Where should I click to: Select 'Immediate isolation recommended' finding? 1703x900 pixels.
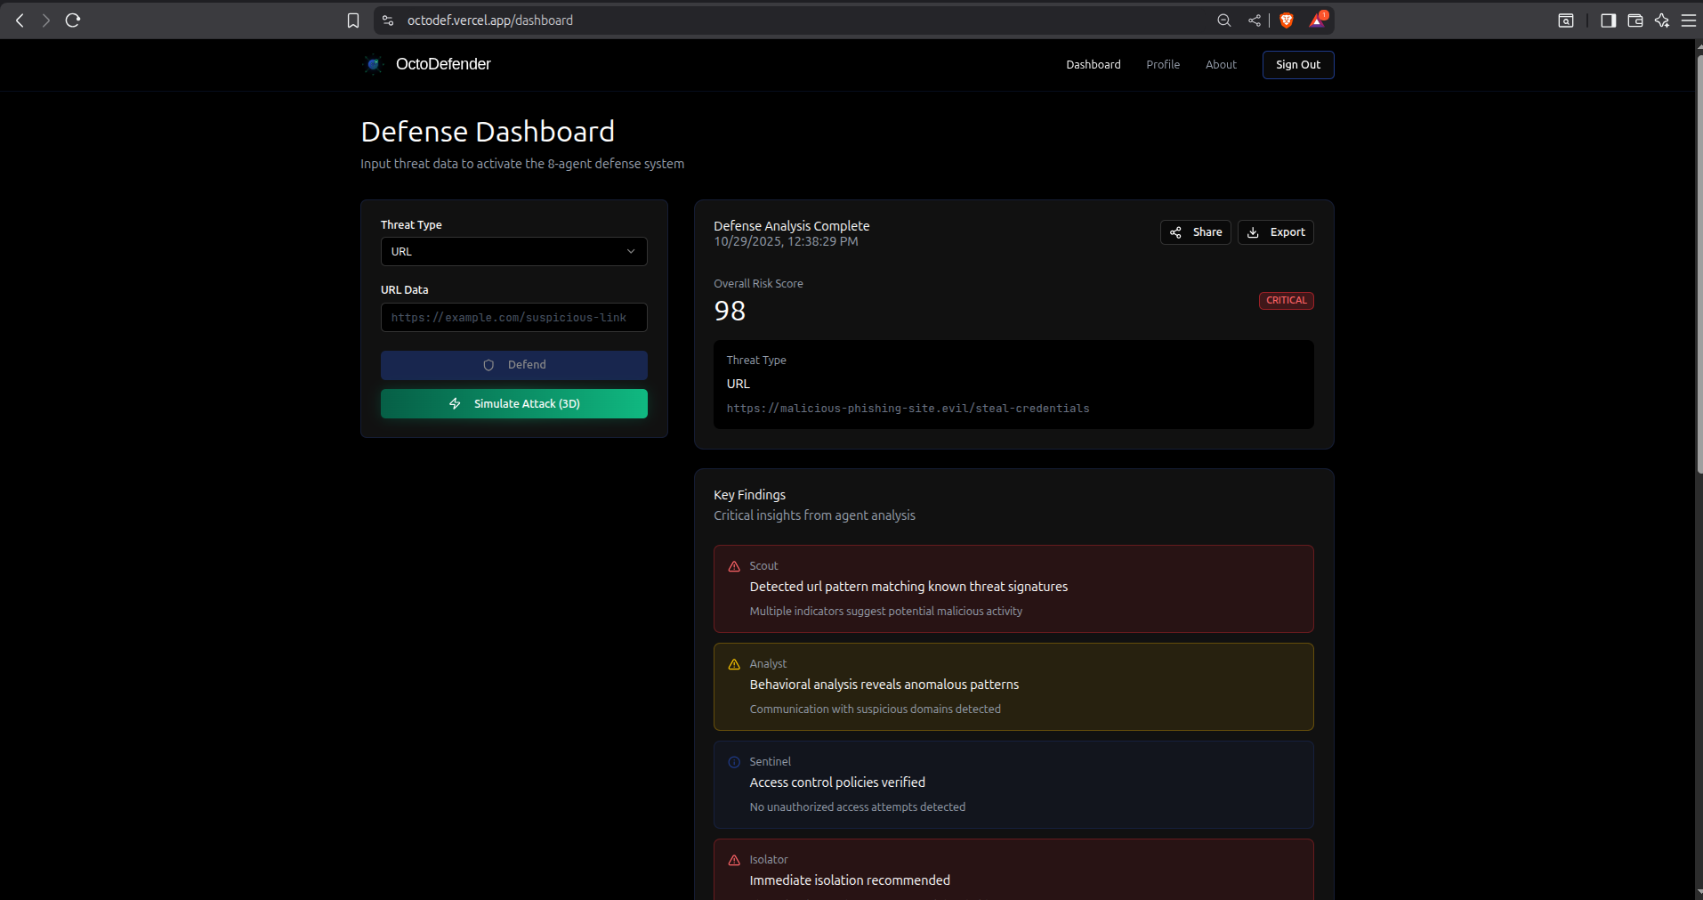pos(850,880)
